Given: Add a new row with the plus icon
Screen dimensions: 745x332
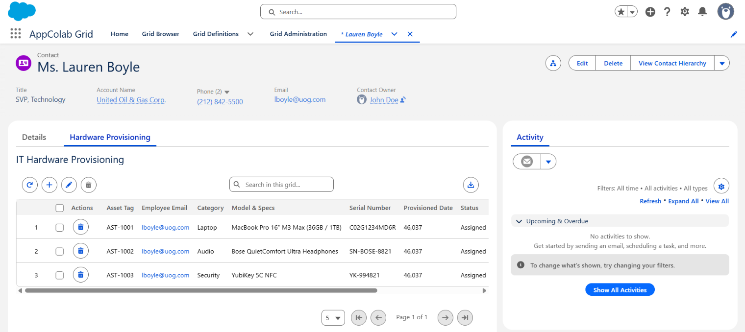Looking at the screenshot, I should 50,185.
